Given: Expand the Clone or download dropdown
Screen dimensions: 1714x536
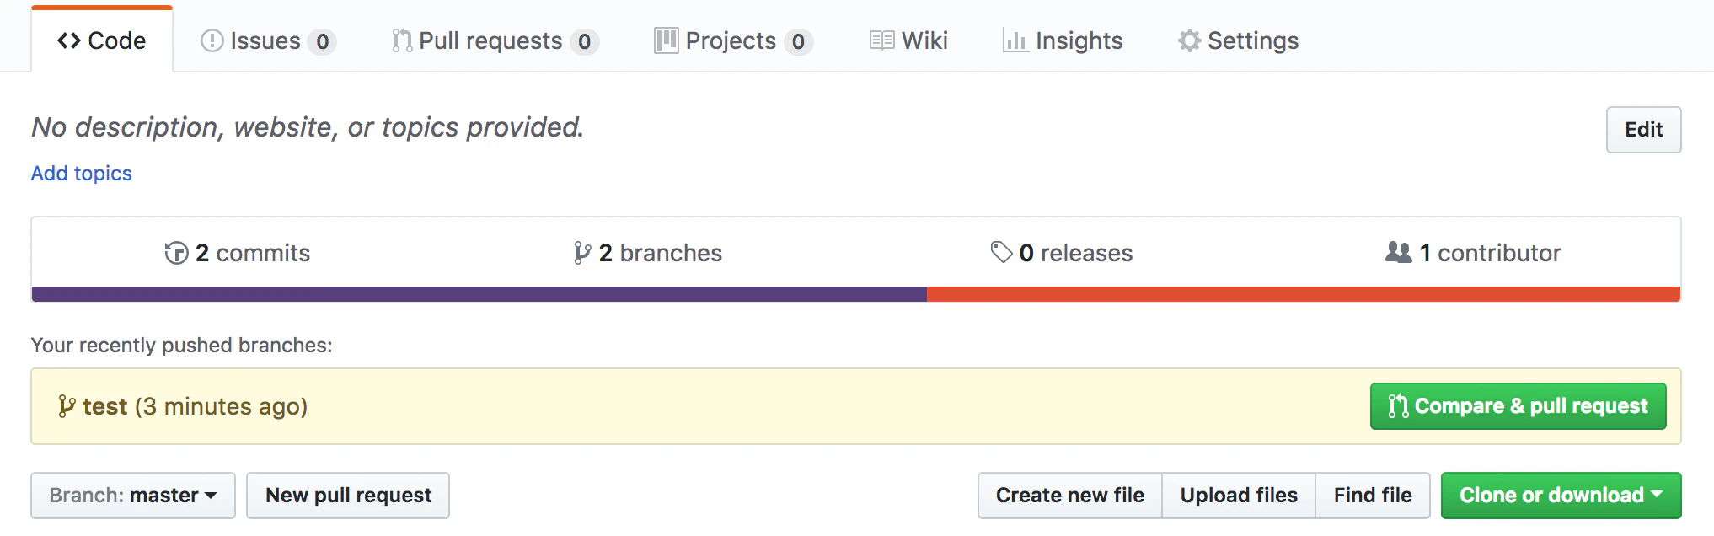Looking at the screenshot, I should pos(1561,496).
